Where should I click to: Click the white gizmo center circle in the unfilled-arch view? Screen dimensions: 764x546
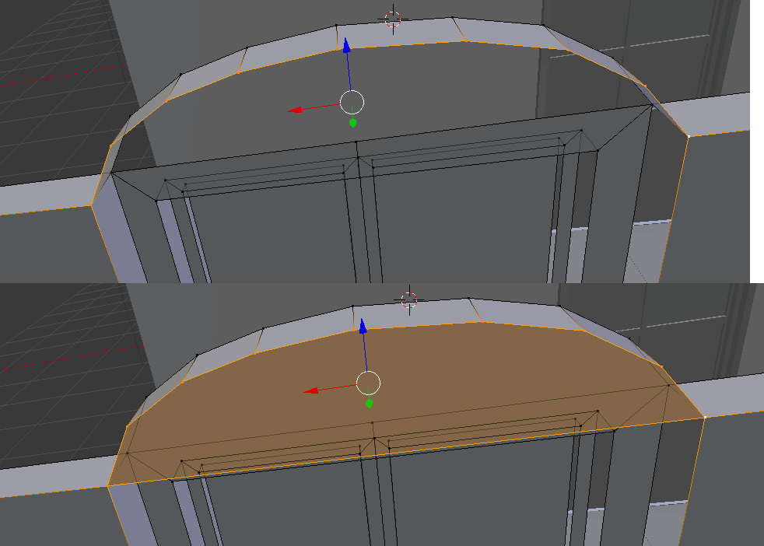click(x=352, y=103)
